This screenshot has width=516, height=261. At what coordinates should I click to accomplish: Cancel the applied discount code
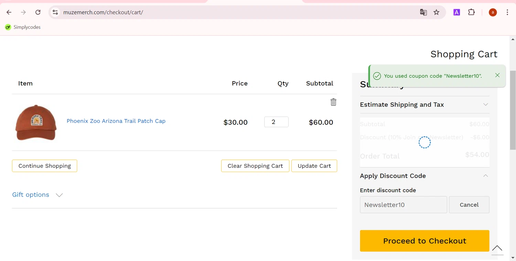[469, 205]
